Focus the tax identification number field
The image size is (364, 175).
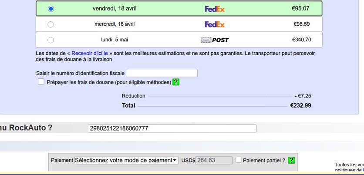[x=162, y=73]
